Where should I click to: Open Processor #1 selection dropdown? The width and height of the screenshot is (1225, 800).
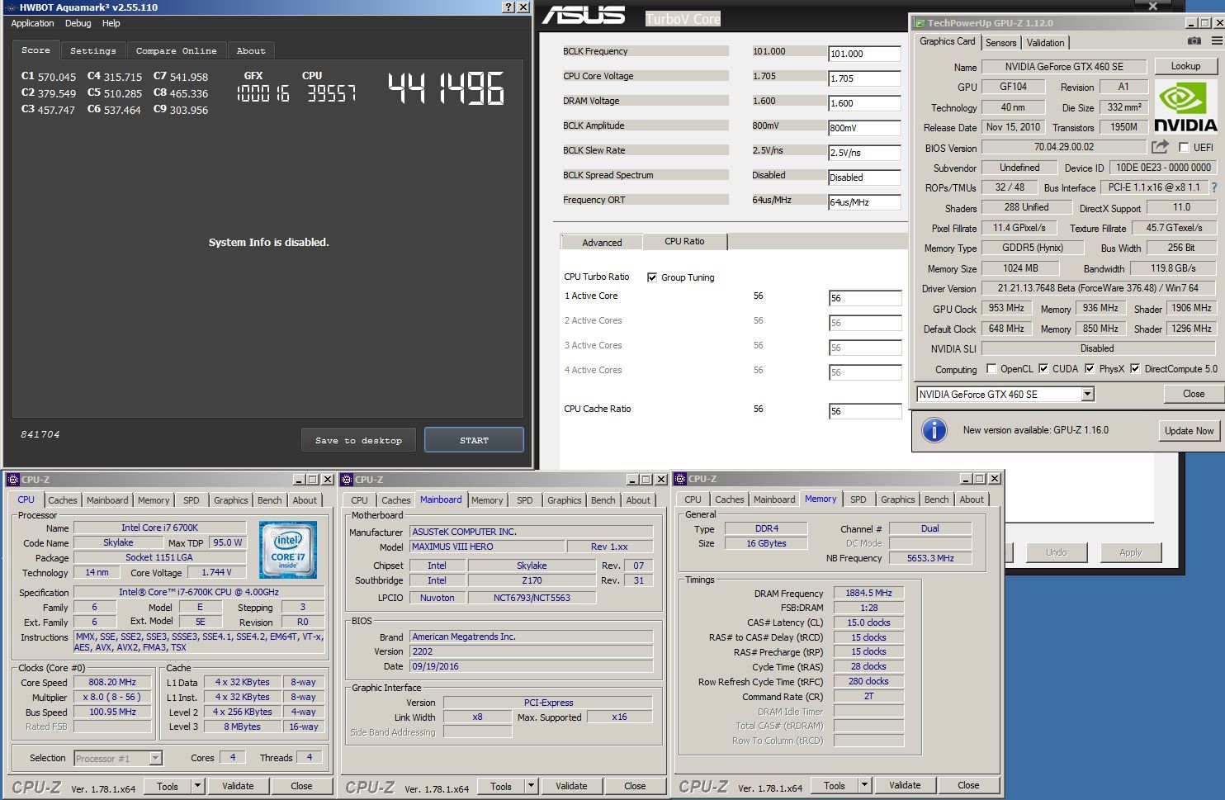coord(155,758)
